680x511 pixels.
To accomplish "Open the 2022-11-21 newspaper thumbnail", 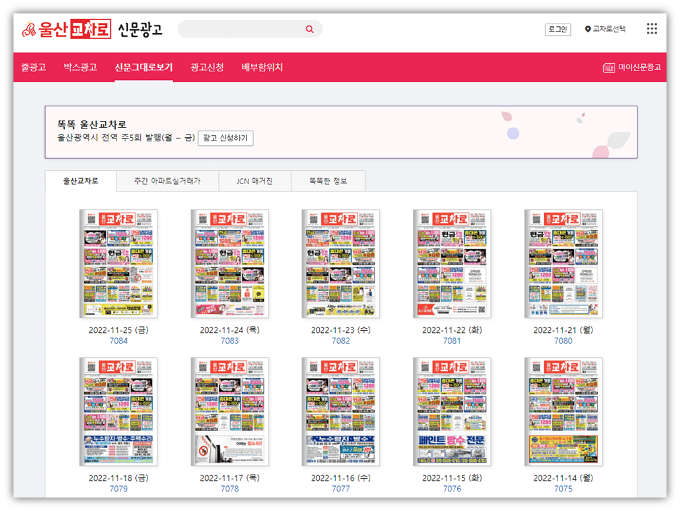I will (x=564, y=264).
